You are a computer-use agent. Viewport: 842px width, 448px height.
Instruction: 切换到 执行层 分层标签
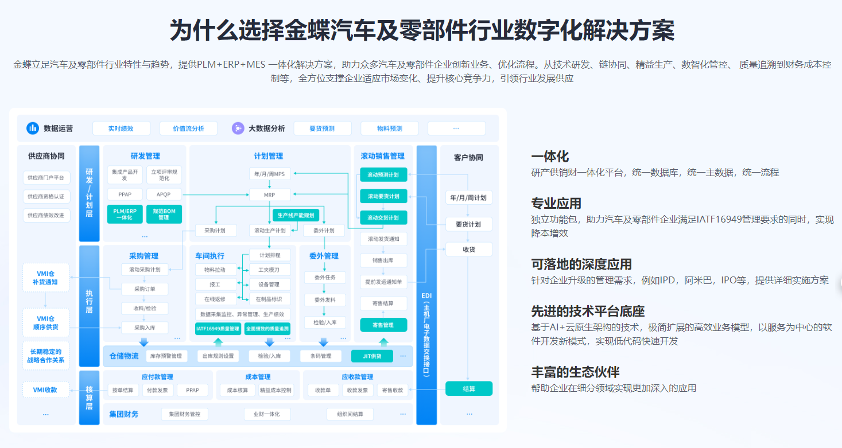pyautogui.click(x=89, y=301)
